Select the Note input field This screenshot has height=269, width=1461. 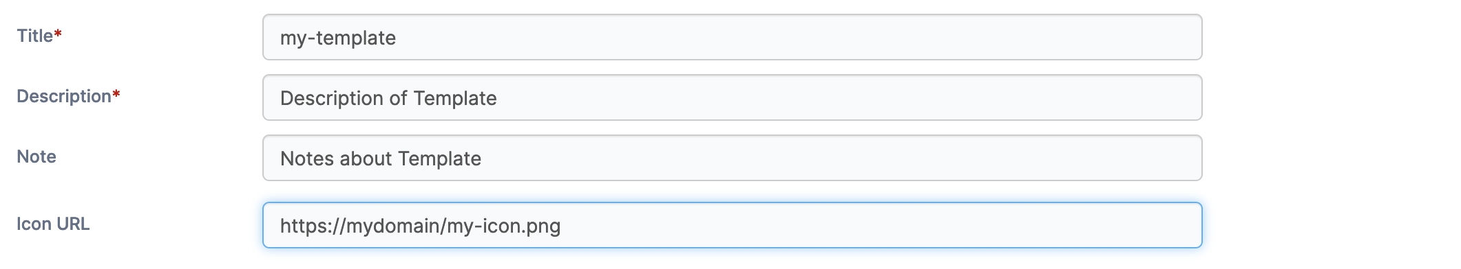point(732,158)
